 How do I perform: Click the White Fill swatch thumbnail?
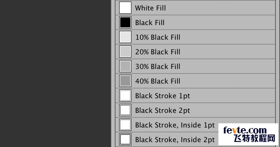pos(125,8)
